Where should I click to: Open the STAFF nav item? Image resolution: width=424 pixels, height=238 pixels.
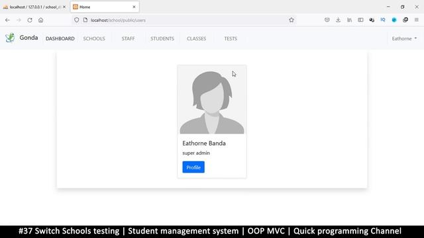[128, 38]
